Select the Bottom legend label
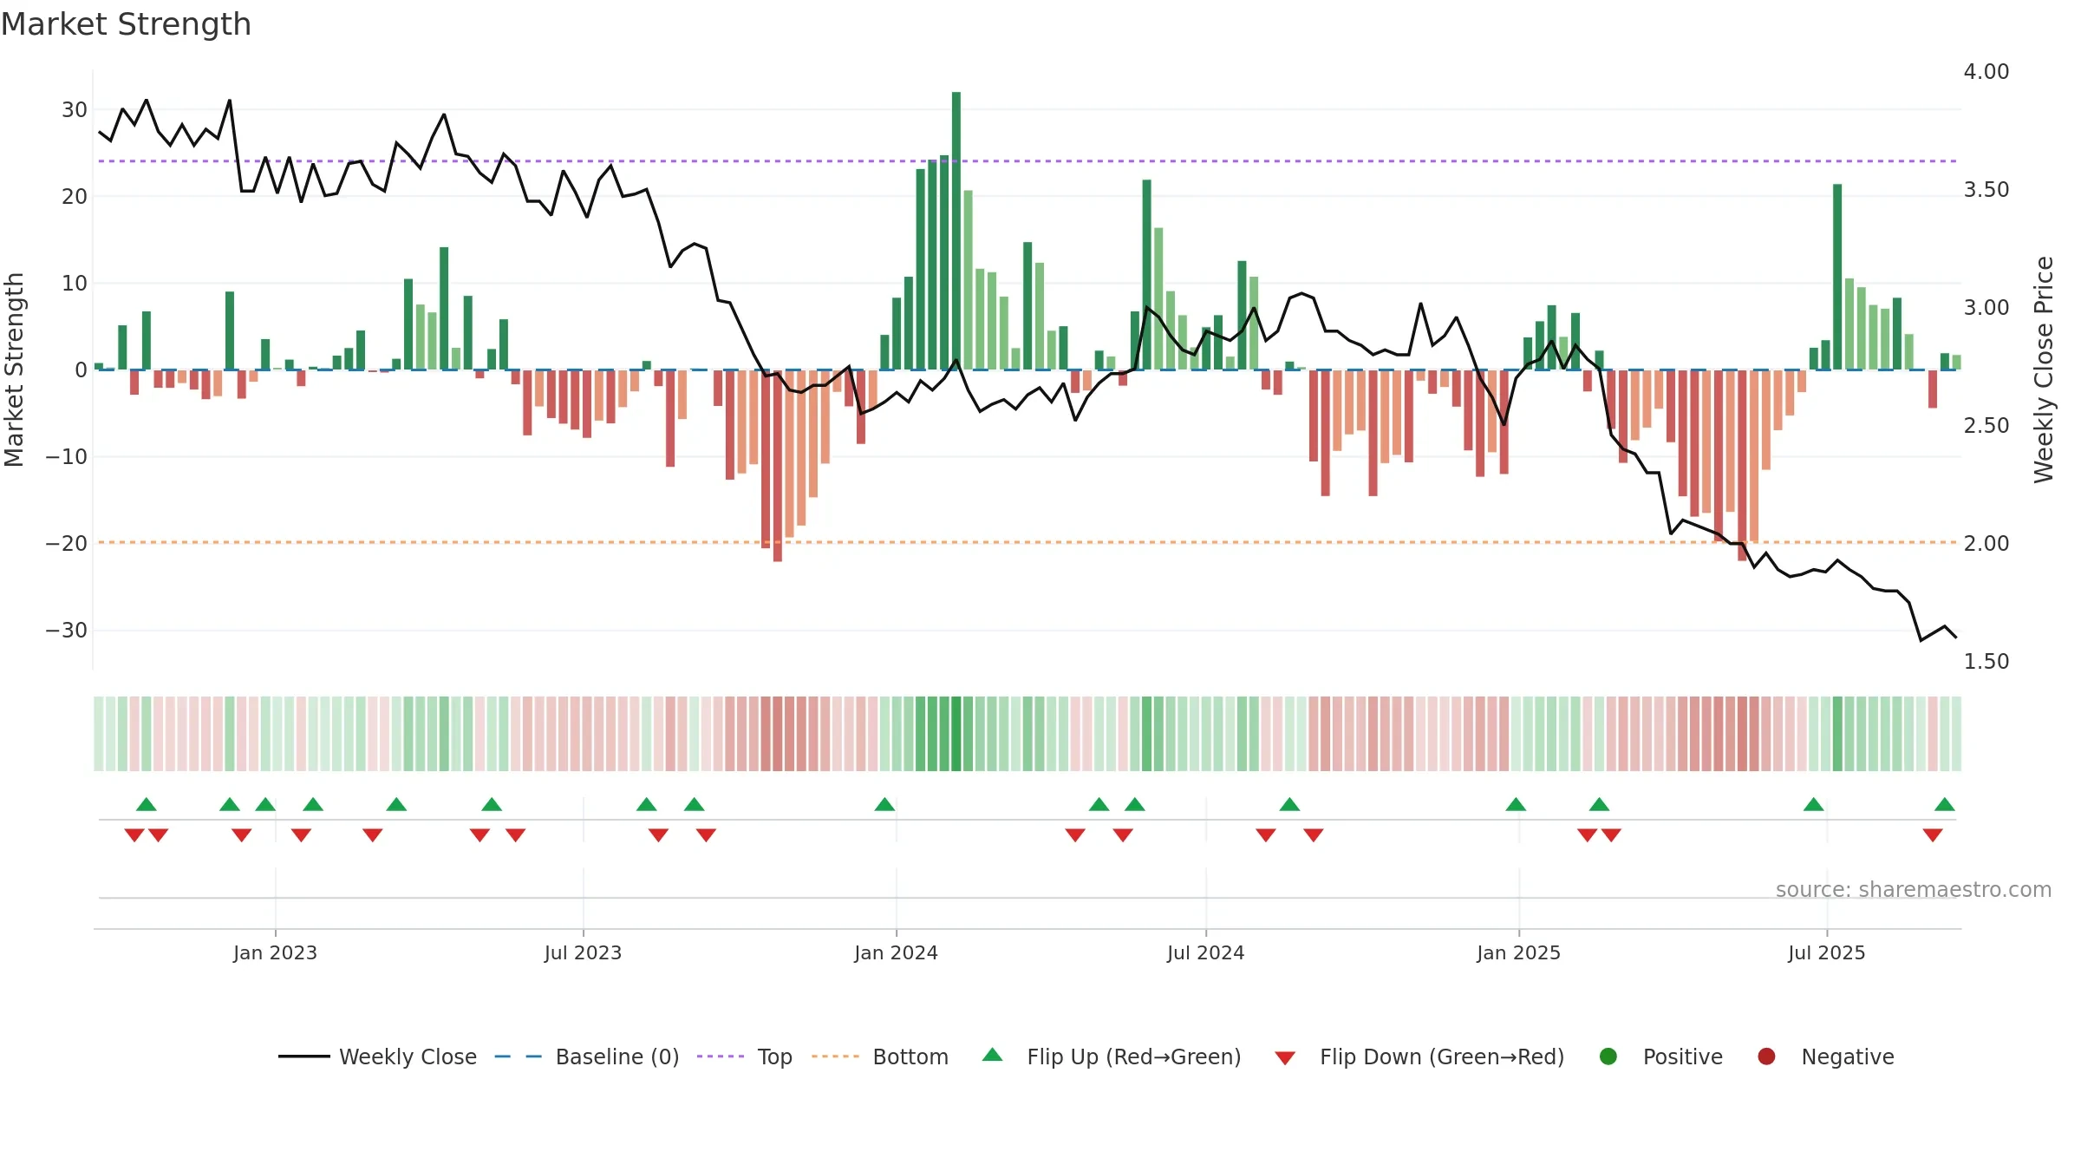The width and height of the screenshot is (2081, 1171). [910, 1057]
